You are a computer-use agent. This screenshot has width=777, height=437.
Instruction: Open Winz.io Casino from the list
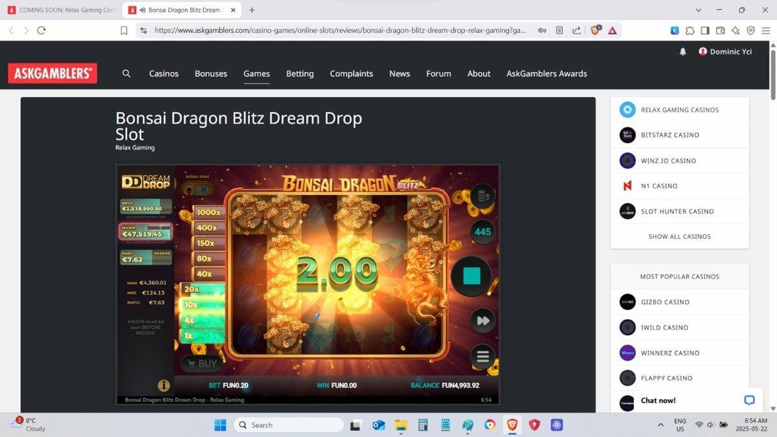(x=680, y=161)
